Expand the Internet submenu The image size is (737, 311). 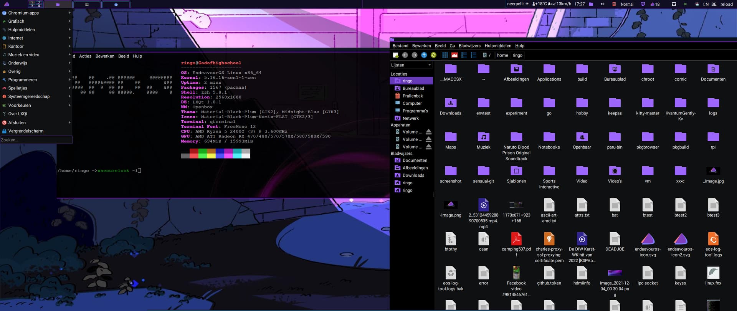click(36, 38)
